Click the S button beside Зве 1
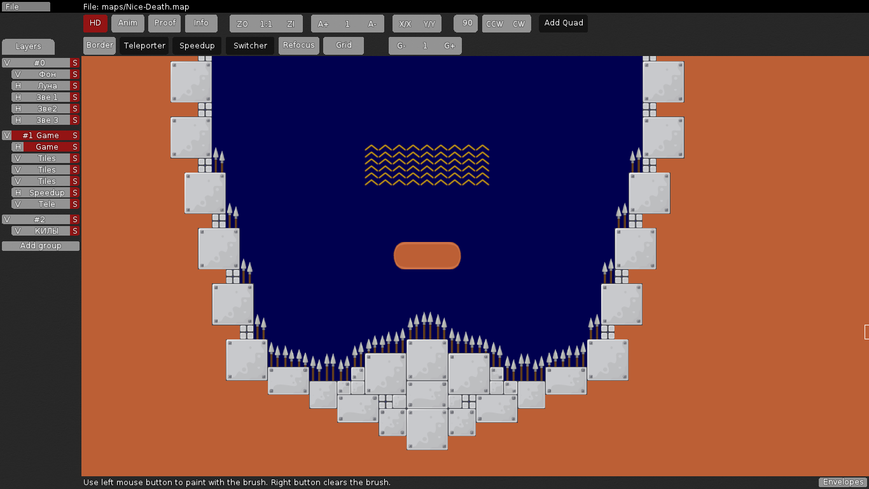The width and height of the screenshot is (869, 489). (75, 97)
